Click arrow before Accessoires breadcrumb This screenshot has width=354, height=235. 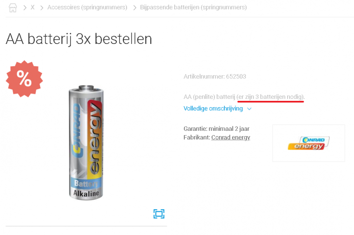(x=42, y=8)
